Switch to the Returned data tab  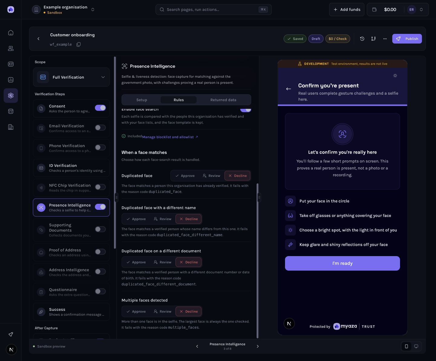click(223, 100)
